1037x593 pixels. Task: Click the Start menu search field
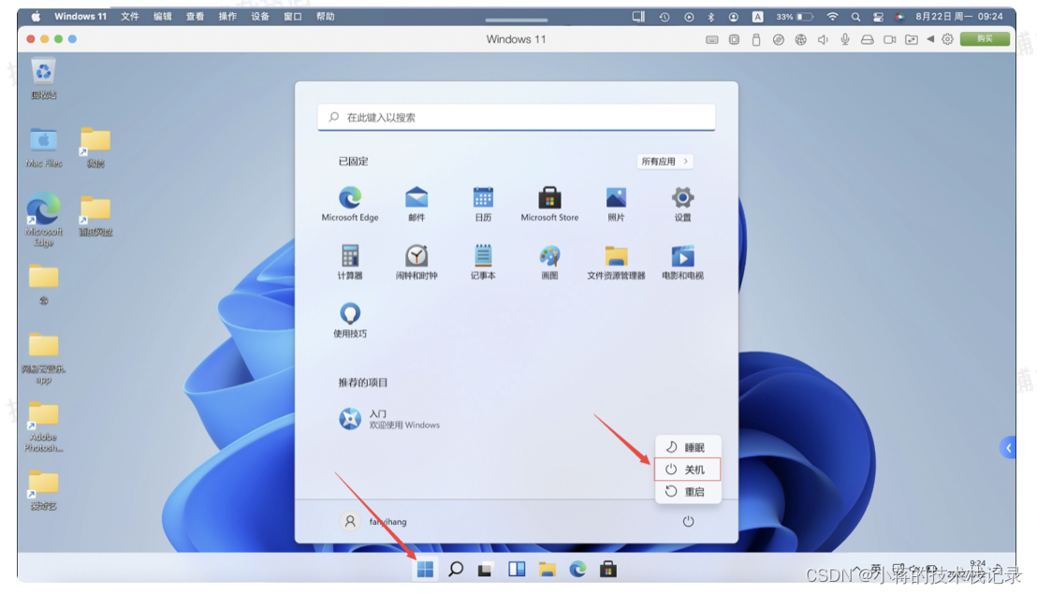[517, 117]
